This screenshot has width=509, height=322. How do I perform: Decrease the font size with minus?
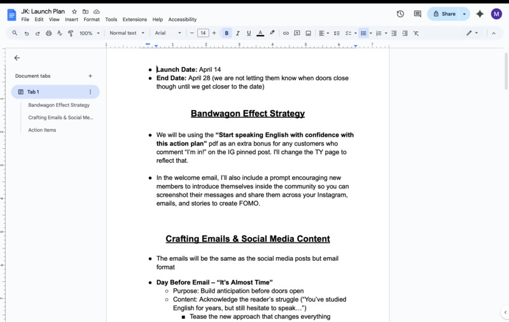192,33
